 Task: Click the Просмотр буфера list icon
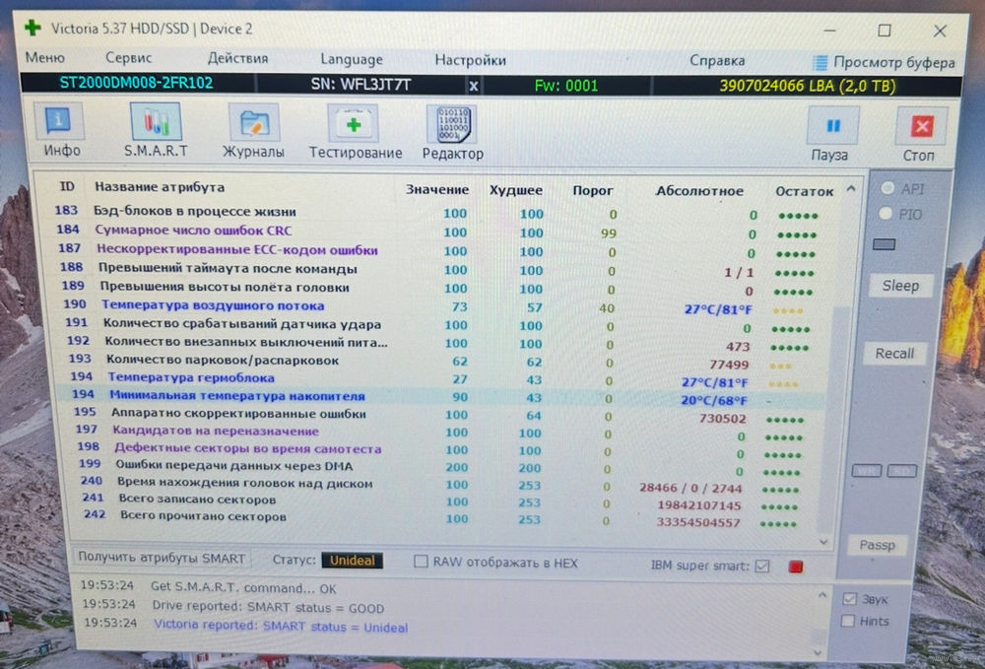[820, 62]
